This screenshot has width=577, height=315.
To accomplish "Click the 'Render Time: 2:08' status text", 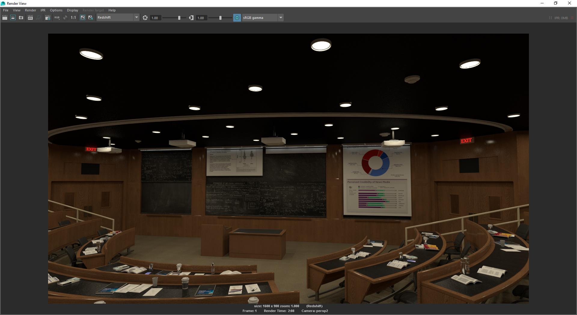I will (279, 311).
